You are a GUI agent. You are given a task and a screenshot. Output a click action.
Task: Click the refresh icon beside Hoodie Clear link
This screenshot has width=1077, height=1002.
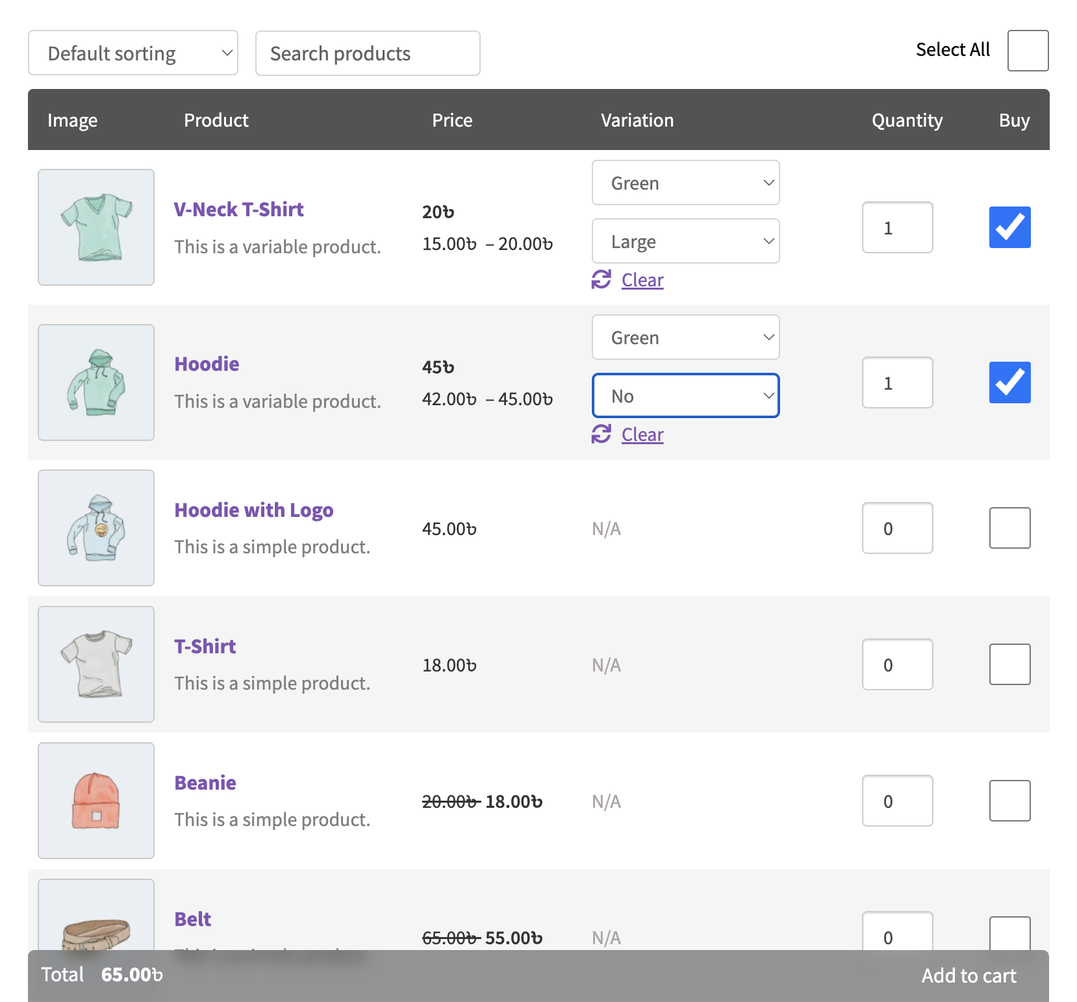tap(602, 434)
